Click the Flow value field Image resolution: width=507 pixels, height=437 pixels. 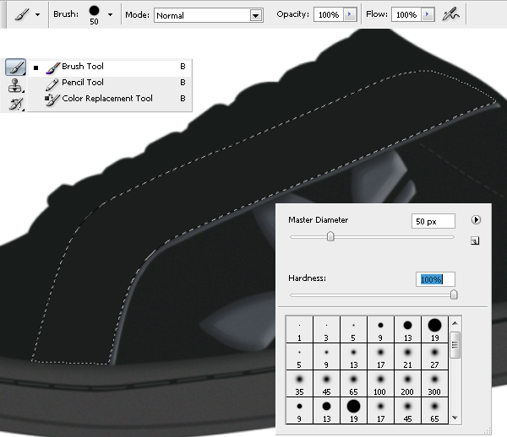tap(406, 14)
